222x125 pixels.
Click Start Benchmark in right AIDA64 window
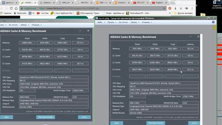156,123
